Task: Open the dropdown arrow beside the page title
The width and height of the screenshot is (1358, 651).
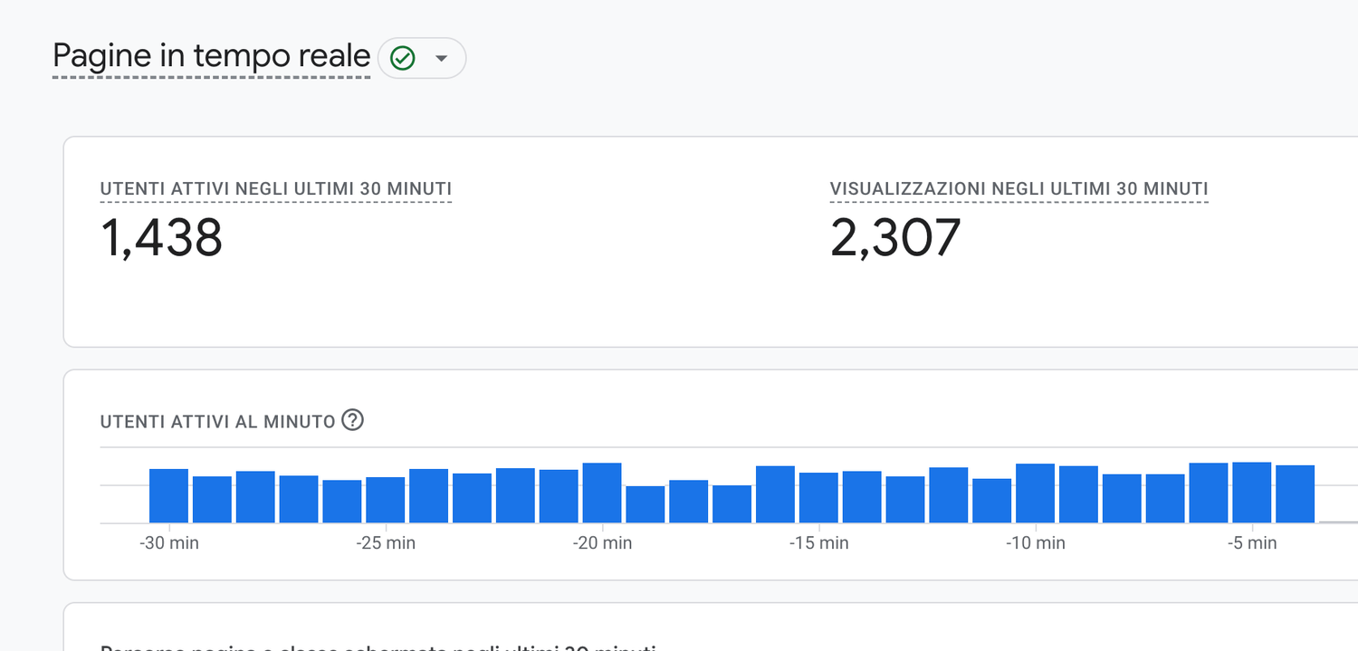Action: [x=441, y=58]
